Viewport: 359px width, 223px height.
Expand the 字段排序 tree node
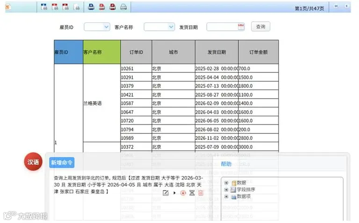coord(226,189)
